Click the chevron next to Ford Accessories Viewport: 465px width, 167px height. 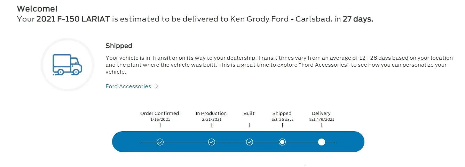click(157, 86)
